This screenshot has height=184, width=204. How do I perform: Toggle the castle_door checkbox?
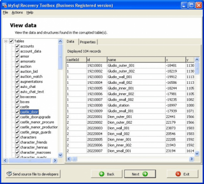pyautogui.click(x=17, y=112)
